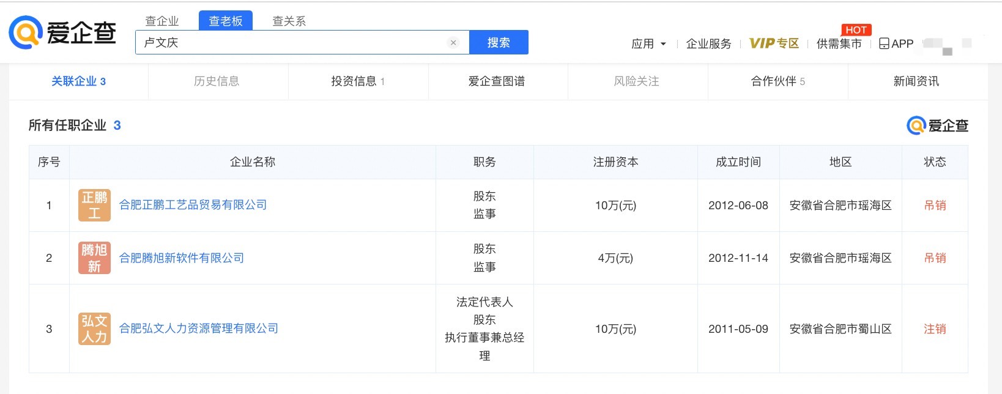The width and height of the screenshot is (1002, 394).
Task: Click the 注销 status in row 3
Action: [935, 329]
